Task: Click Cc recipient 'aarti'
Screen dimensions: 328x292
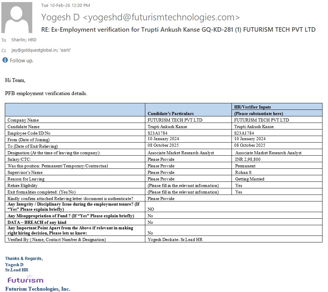Action: coord(65,50)
